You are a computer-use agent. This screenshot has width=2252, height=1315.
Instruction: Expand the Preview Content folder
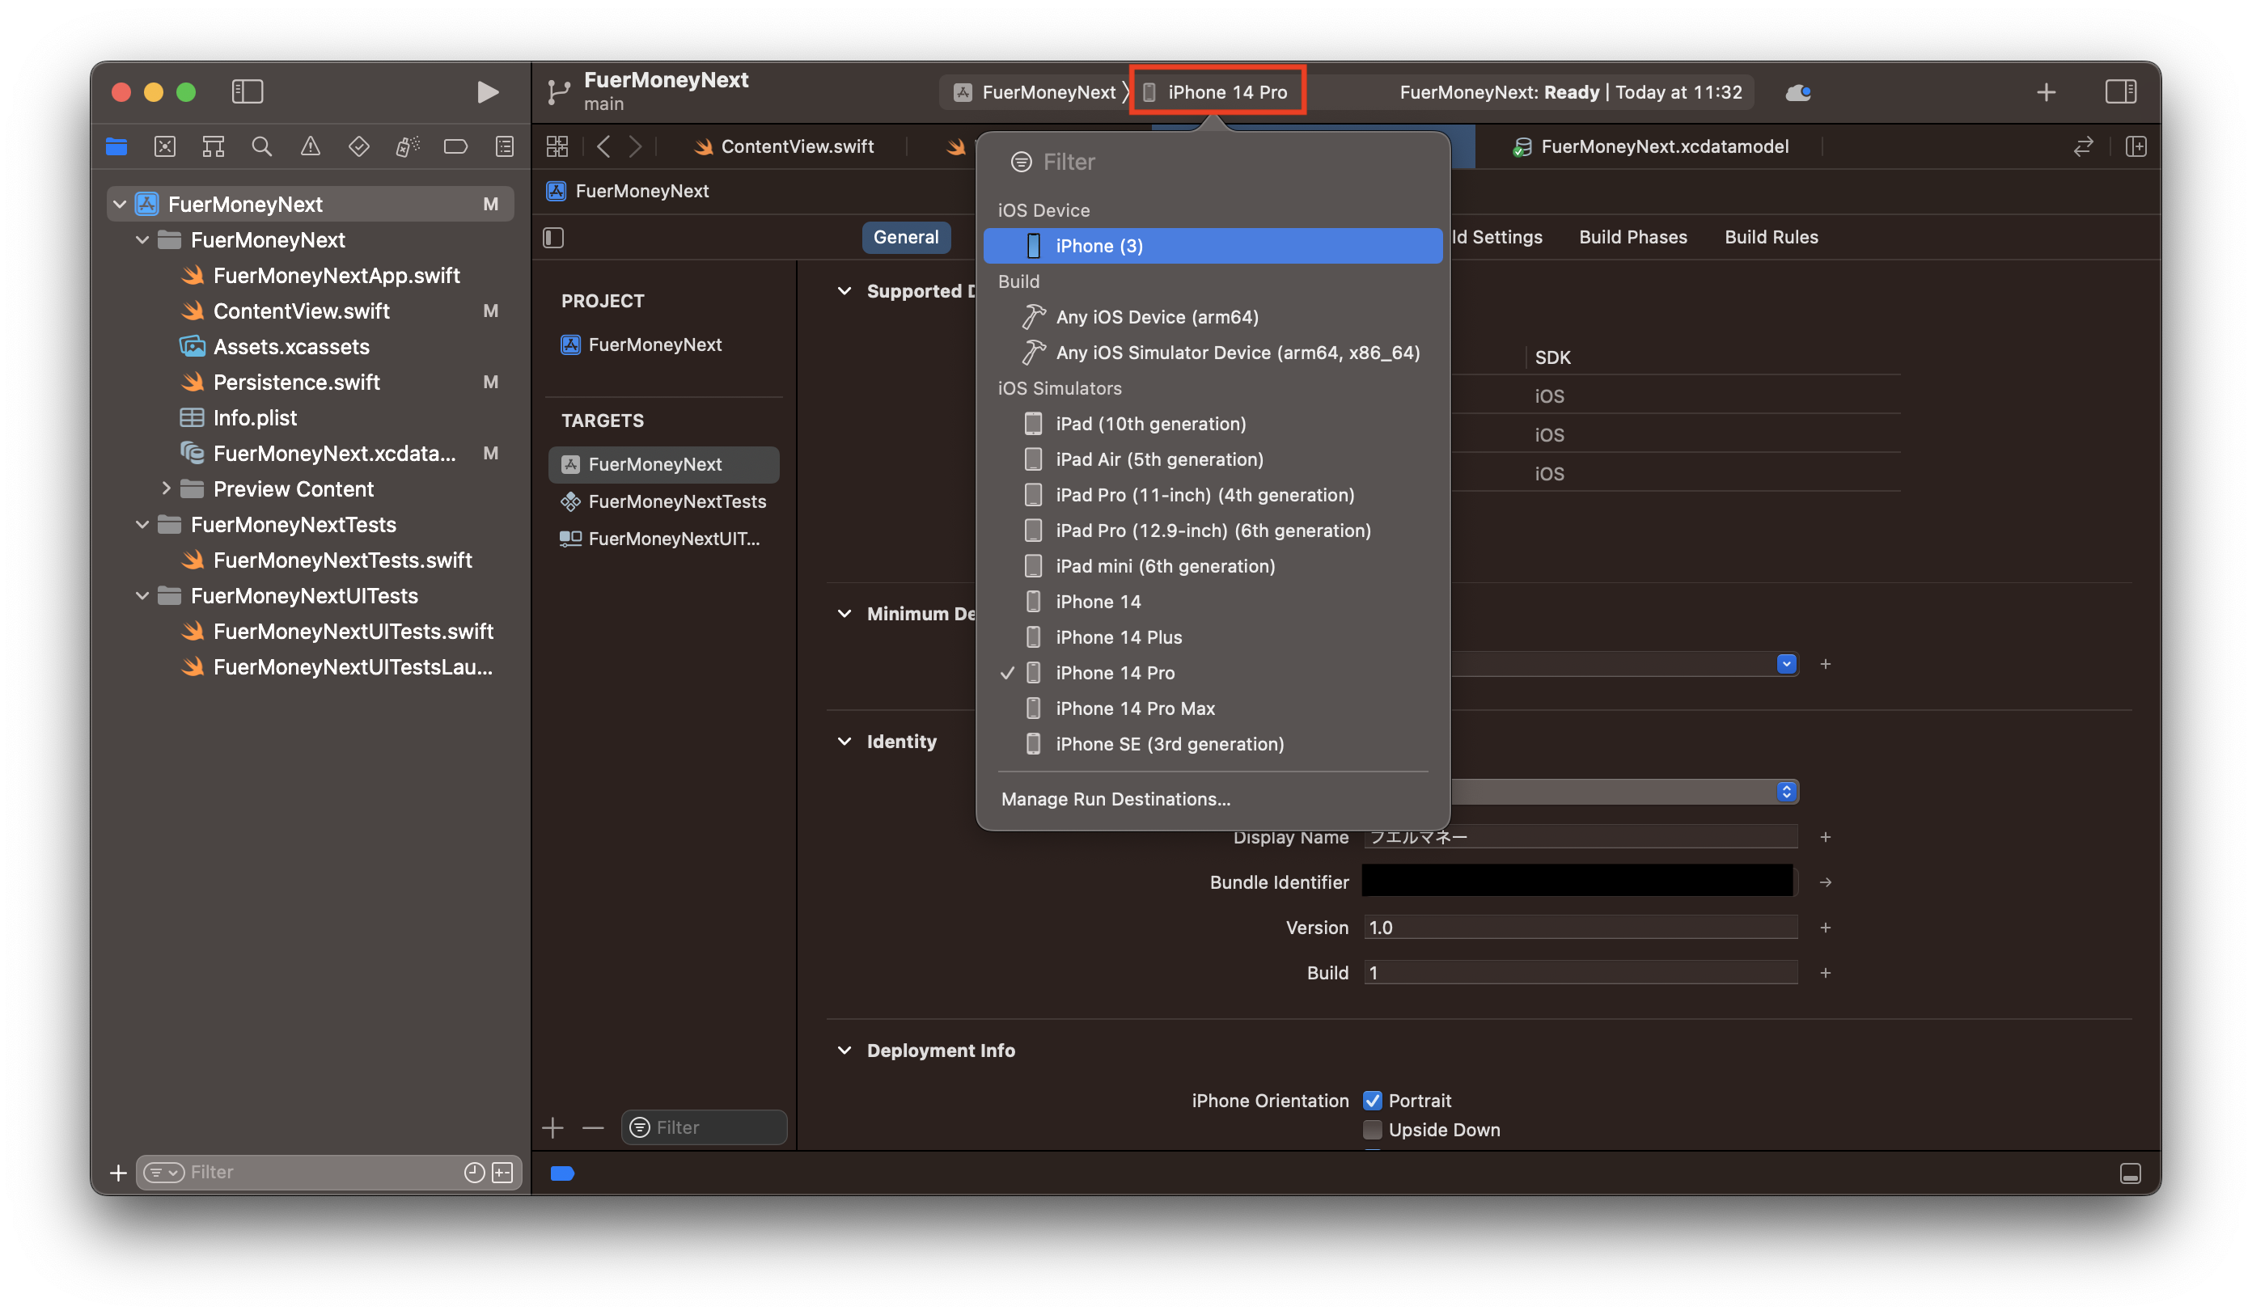click(166, 488)
